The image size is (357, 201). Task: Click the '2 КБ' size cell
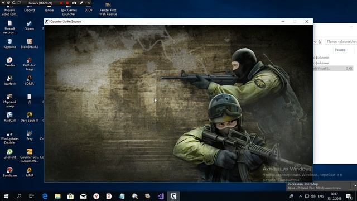click(x=349, y=68)
